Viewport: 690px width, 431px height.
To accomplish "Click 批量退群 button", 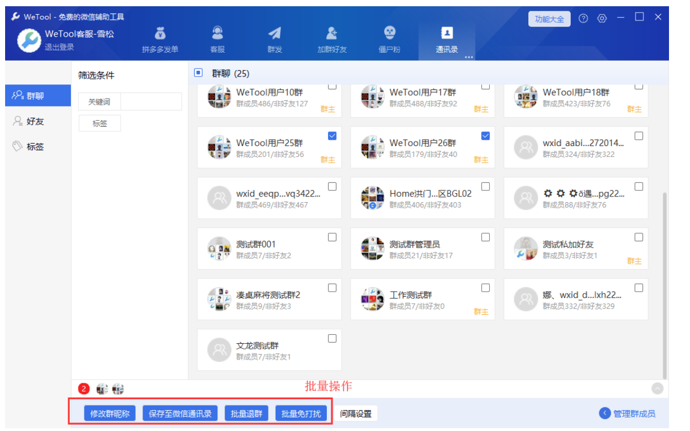I will 247,413.
